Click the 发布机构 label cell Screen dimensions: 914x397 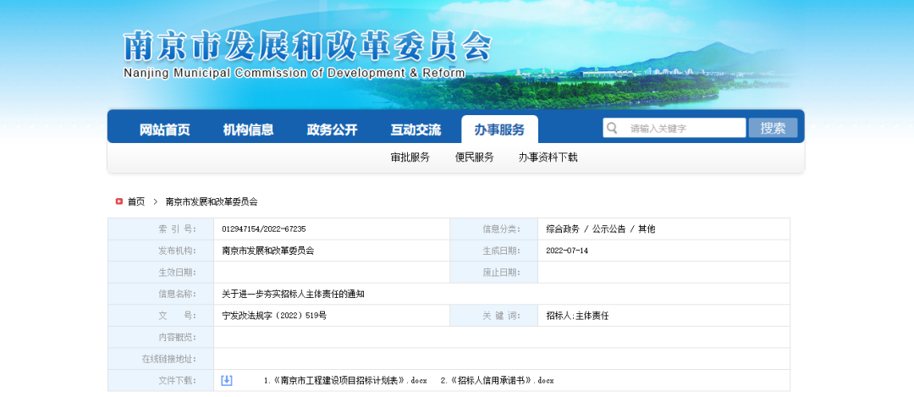161,251
